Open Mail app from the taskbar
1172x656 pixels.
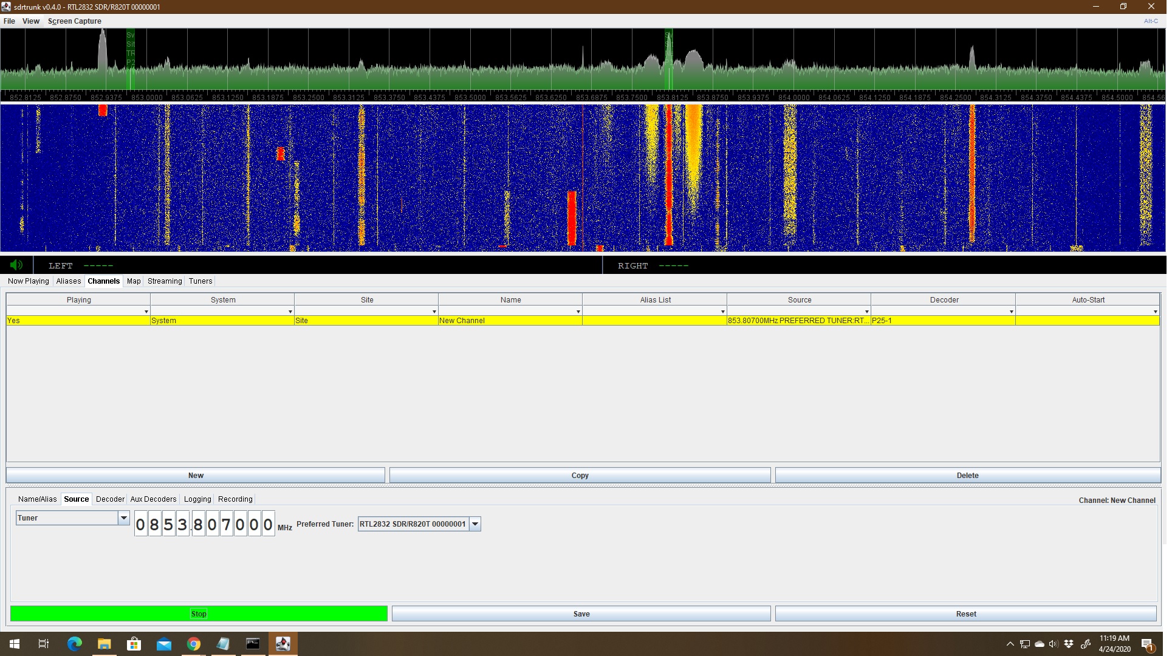click(x=163, y=643)
